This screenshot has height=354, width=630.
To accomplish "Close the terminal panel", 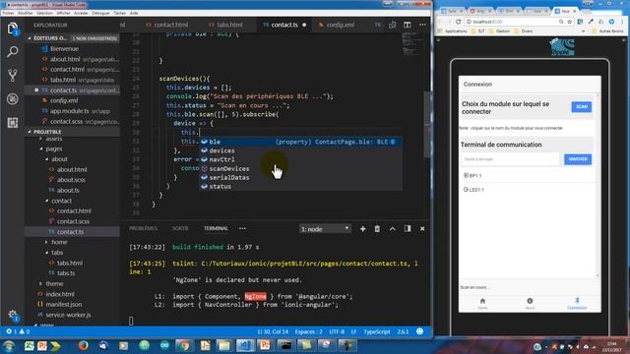I will 422,229.
